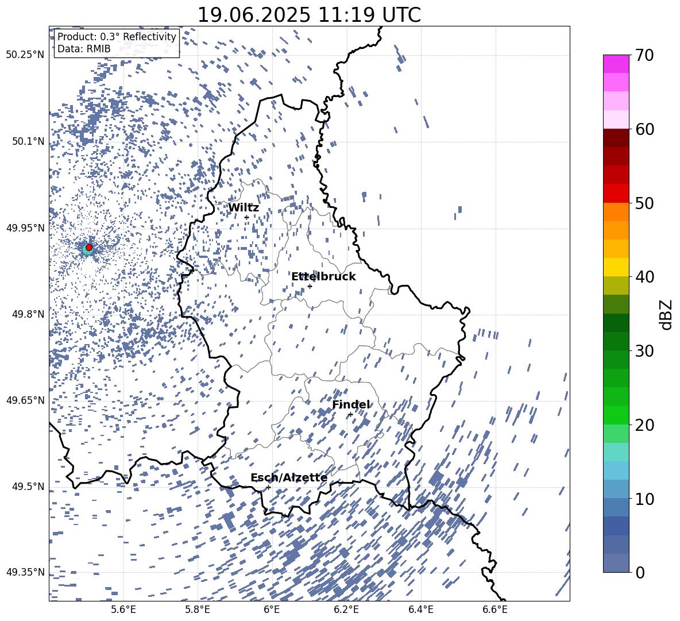680x621 pixels.
Task: Click the Esch/Alzette city label
Action: pyautogui.click(x=289, y=477)
